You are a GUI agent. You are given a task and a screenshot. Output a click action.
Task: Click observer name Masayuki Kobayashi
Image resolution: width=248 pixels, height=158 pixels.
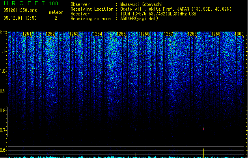[142, 4]
